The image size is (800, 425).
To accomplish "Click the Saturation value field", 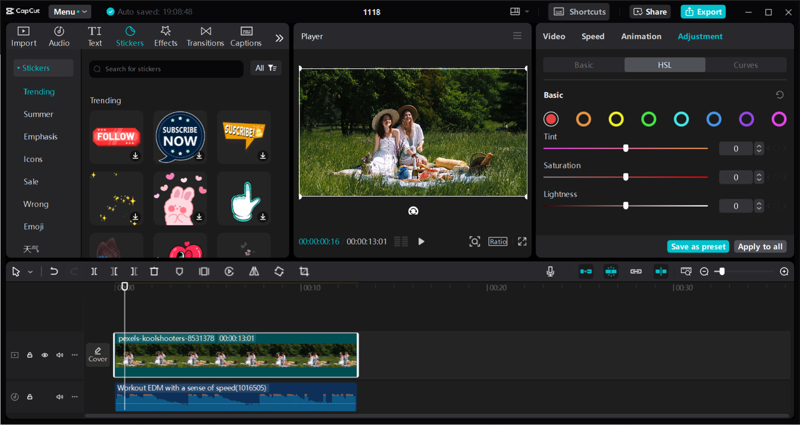I will [x=736, y=177].
